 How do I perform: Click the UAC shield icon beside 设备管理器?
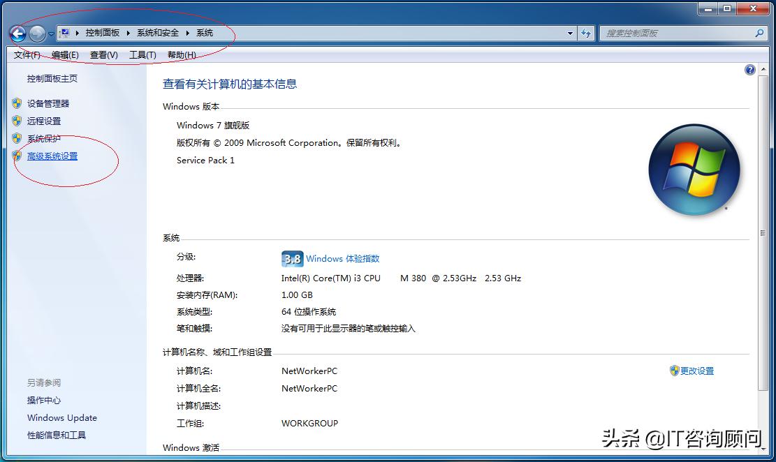[x=17, y=103]
